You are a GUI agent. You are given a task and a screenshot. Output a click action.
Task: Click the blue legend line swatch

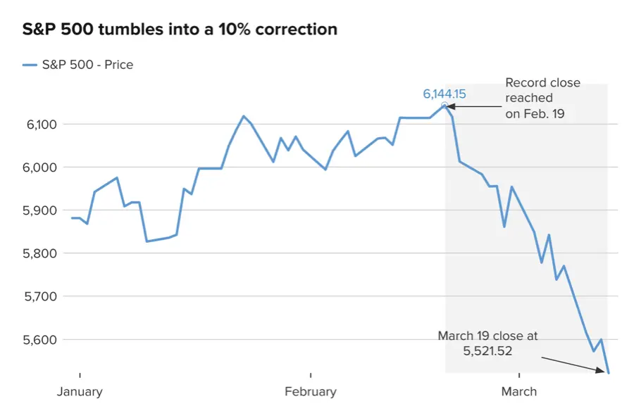(30, 65)
